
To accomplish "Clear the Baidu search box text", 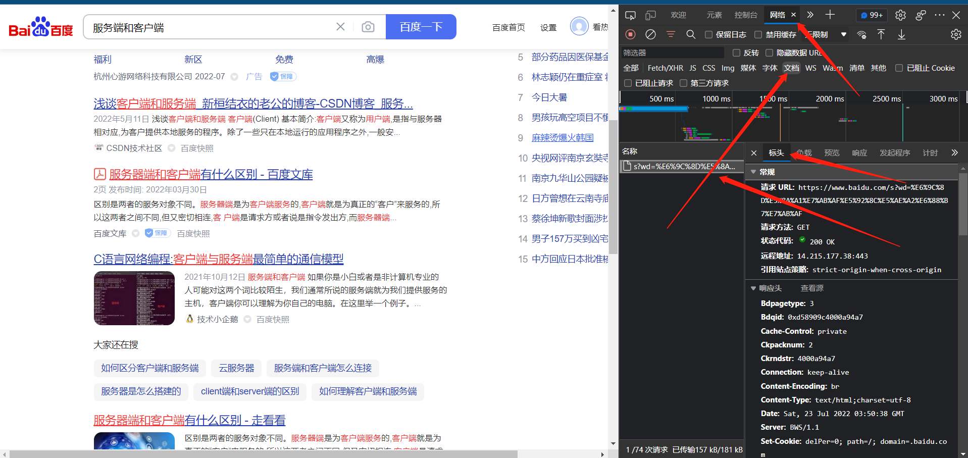I will [x=340, y=27].
